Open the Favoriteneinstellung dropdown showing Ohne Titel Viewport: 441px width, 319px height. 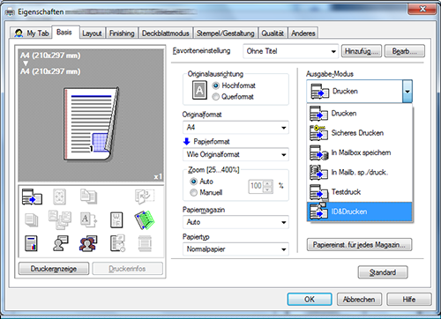pos(291,51)
